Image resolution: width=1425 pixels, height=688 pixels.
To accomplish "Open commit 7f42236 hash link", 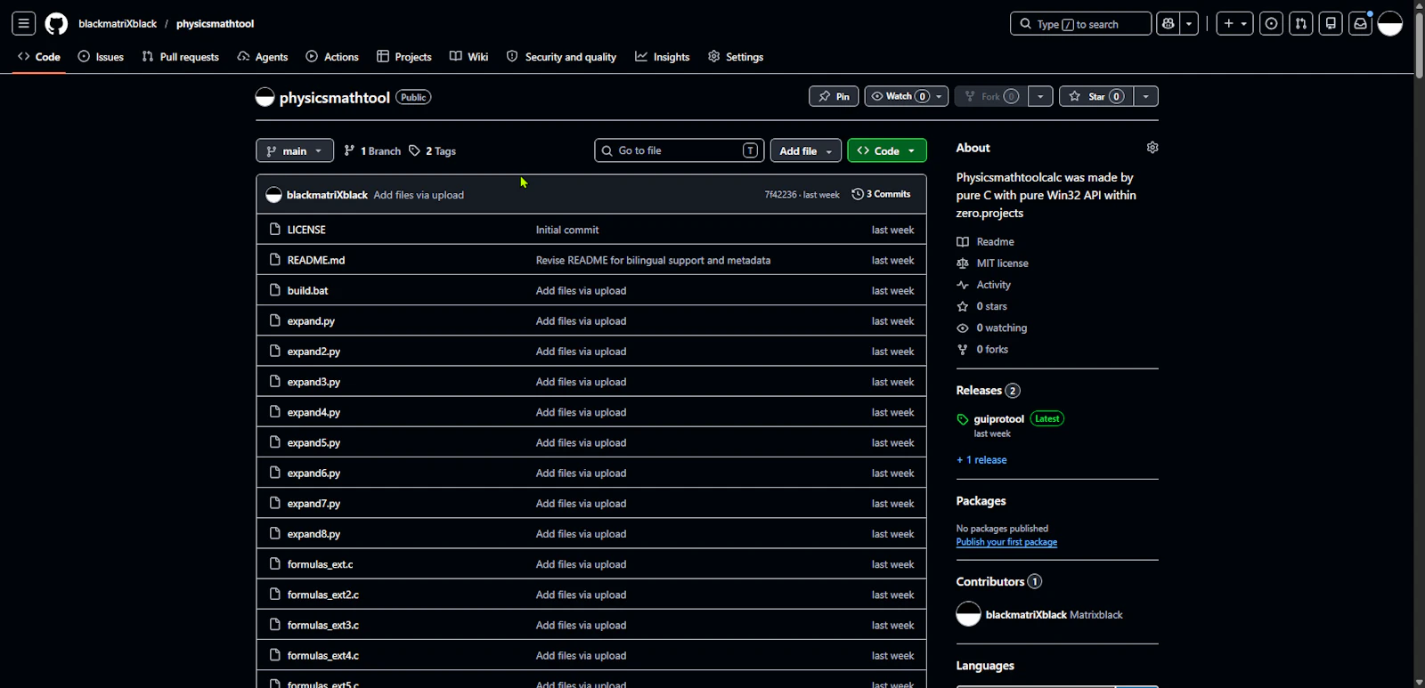I will tap(780, 194).
